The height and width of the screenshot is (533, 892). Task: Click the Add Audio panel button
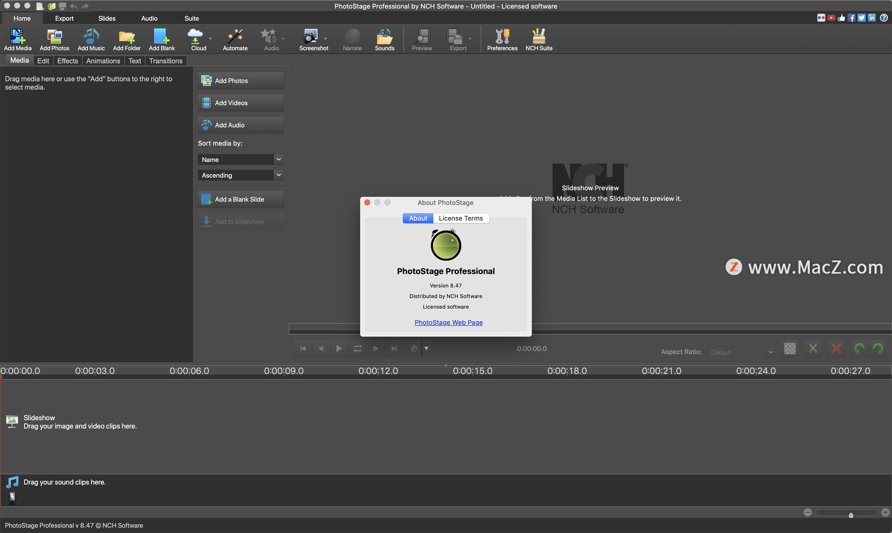click(241, 125)
